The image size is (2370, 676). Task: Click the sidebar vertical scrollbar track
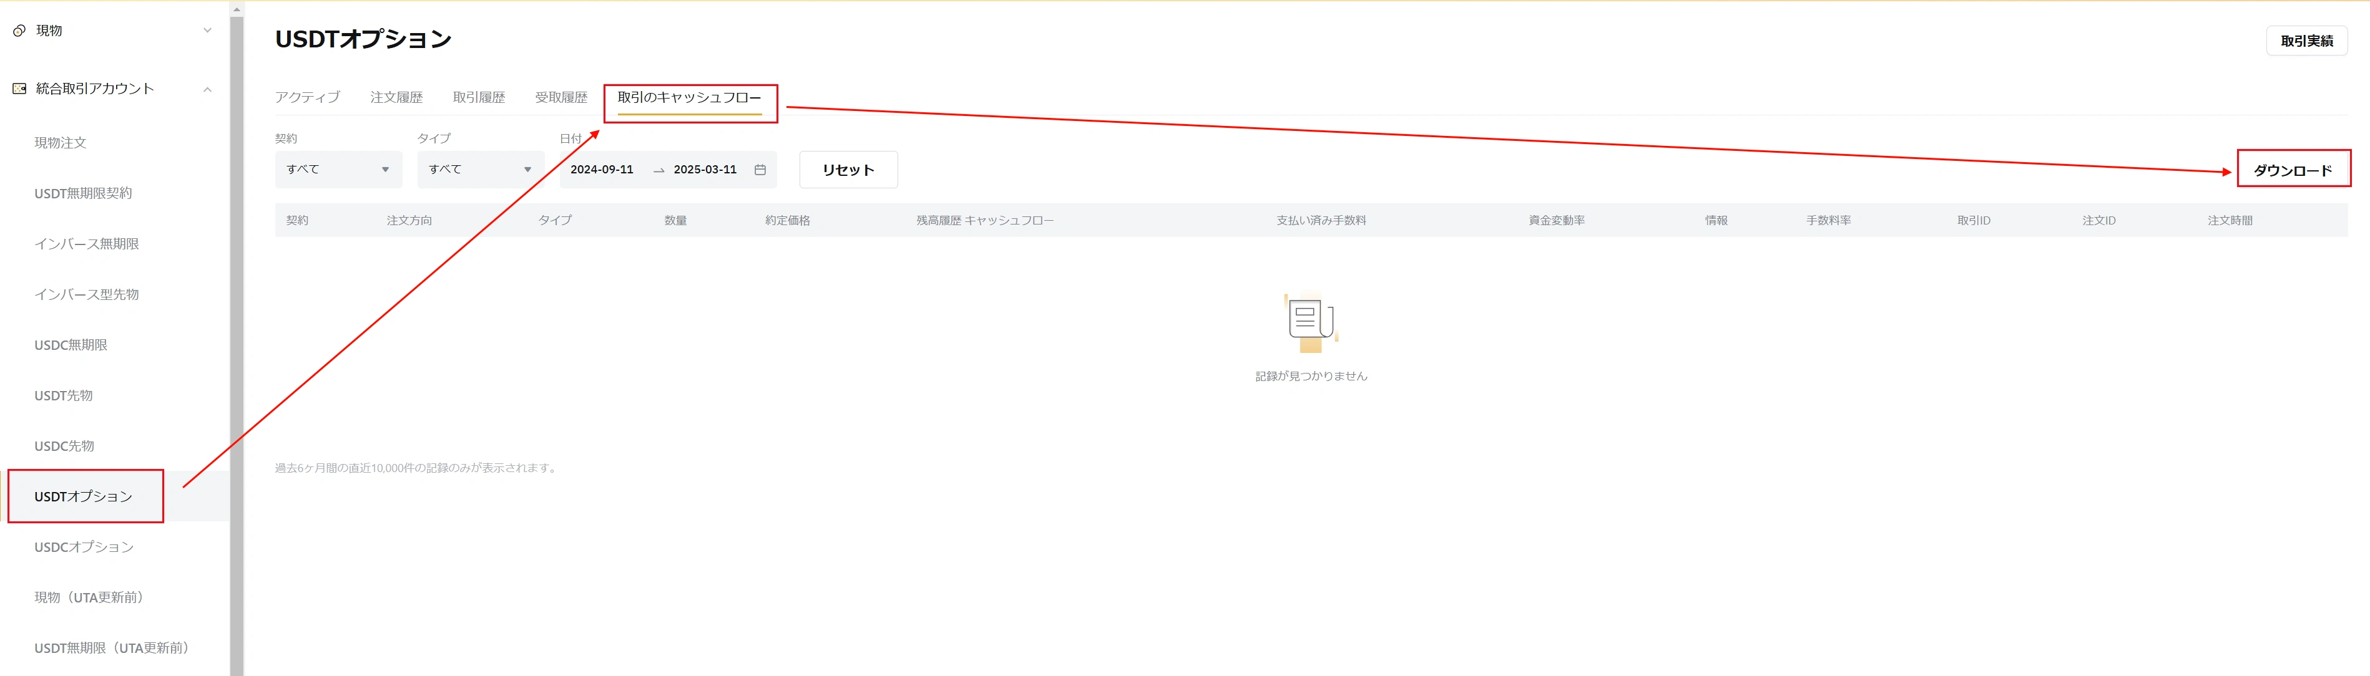click(237, 346)
